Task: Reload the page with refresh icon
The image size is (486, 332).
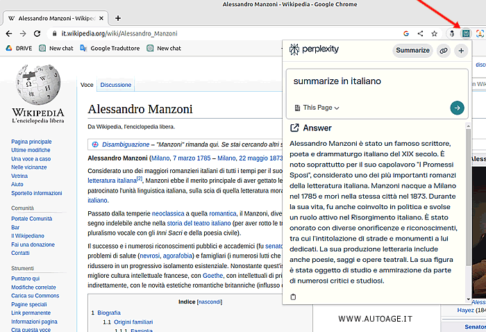Action: 37,33
